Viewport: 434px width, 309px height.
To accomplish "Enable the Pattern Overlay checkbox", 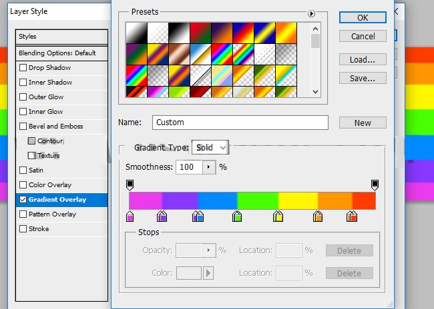I will [23, 214].
